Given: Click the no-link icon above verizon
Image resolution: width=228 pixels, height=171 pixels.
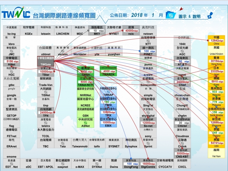Looking at the screenshot, I should coord(63,51).
